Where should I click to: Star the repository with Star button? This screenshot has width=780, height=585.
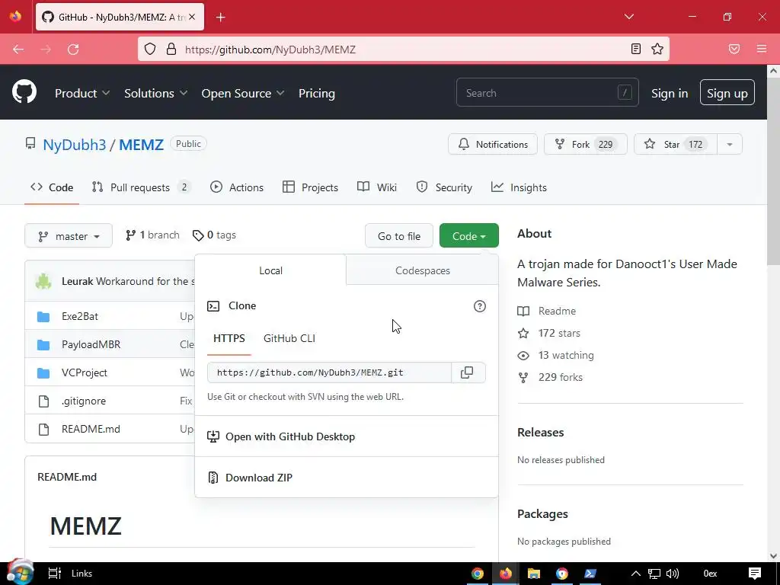click(676, 144)
